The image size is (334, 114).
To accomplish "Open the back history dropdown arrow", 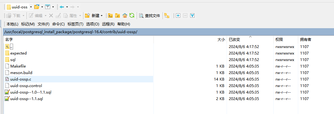I will [67, 7].
